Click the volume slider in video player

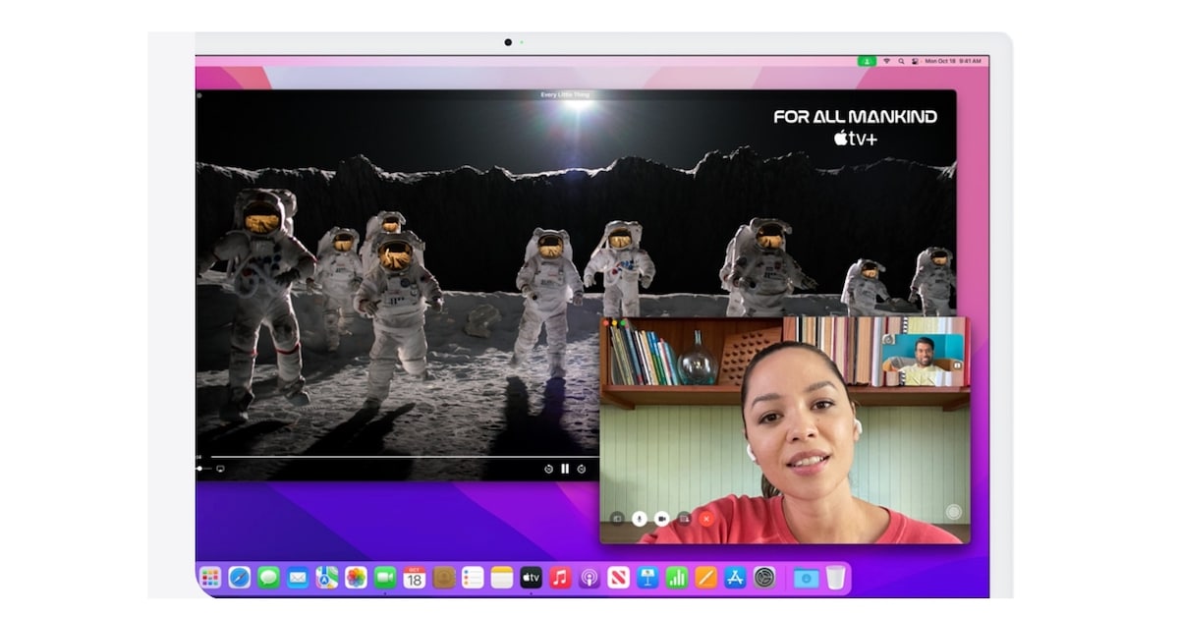pos(203,469)
